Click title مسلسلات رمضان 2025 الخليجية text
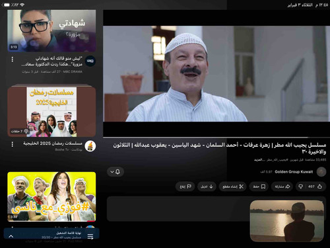The image size is (330, 248). 53,144
